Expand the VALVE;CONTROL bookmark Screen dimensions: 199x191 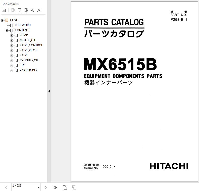coord(12,45)
